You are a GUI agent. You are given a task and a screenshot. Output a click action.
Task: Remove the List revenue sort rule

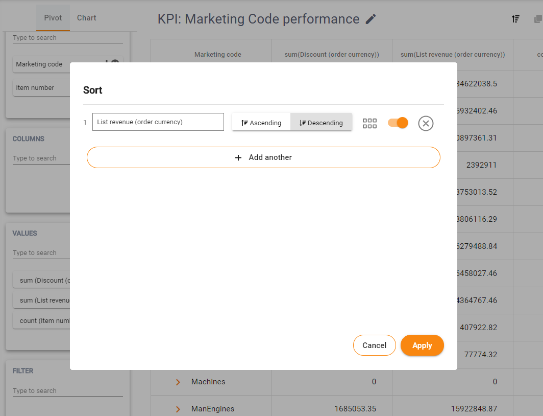(x=426, y=123)
